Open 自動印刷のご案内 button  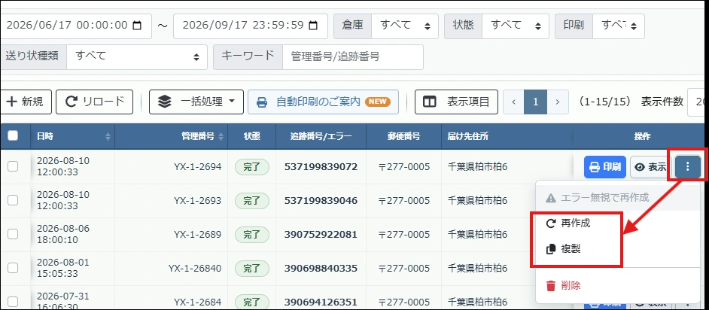(x=323, y=102)
